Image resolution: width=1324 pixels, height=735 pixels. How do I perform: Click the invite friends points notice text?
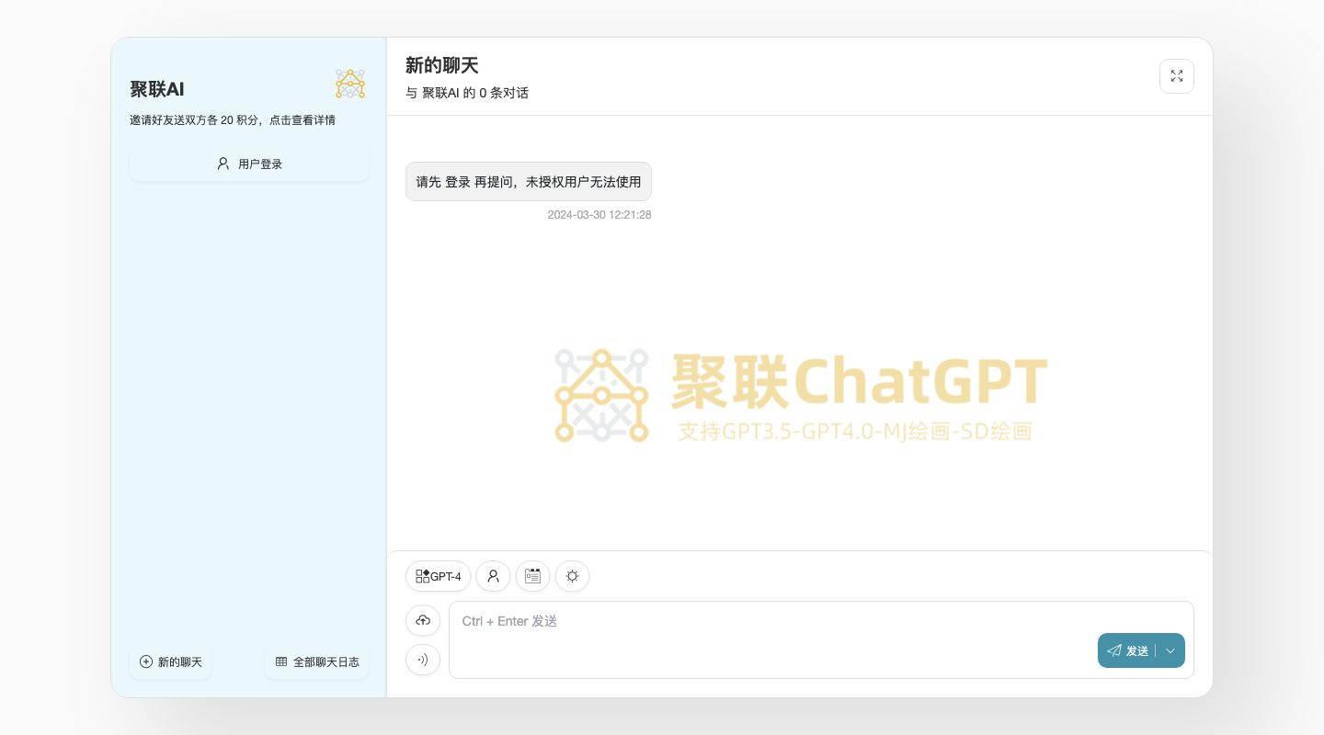click(x=233, y=120)
